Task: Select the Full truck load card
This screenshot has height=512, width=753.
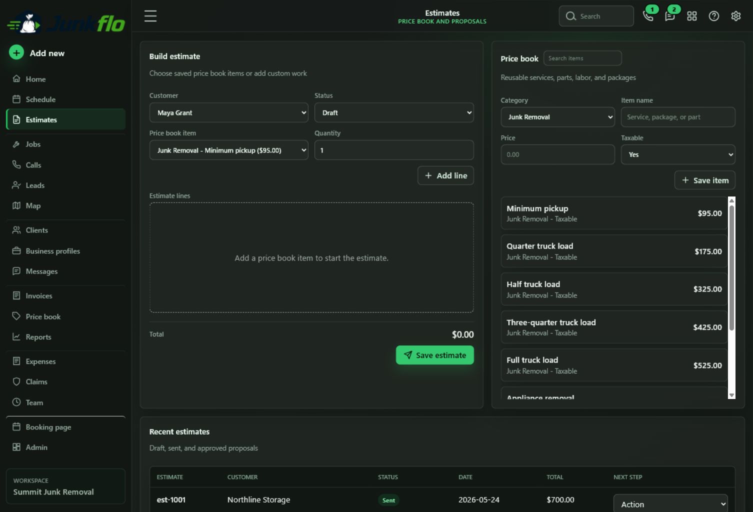Action: point(614,365)
